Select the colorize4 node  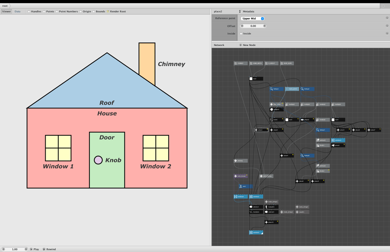[x=271, y=212]
